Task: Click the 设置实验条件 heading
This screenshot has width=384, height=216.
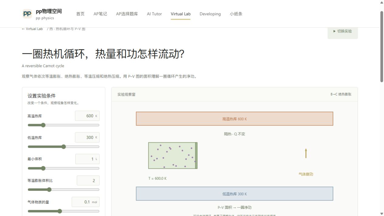Action: tap(42, 96)
